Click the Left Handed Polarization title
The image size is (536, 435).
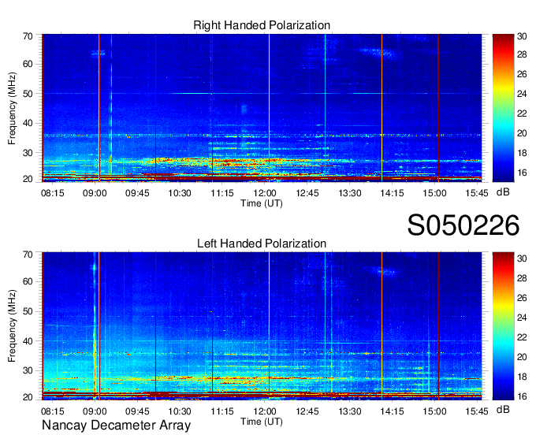[262, 244]
